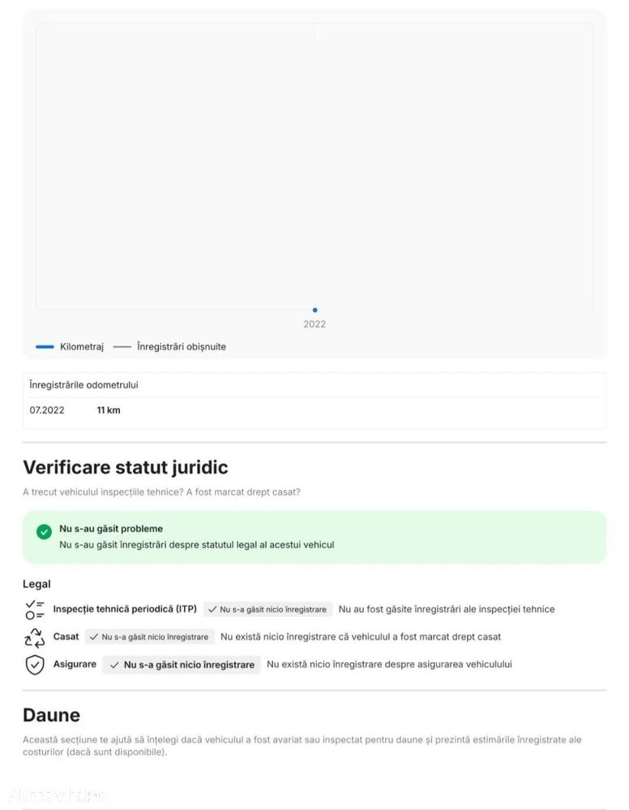The image size is (629, 810).
Task: Toggle the Kilometraj legend label
Action: pyautogui.click(x=82, y=347)
